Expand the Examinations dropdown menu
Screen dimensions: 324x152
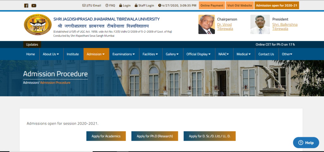point(124,54)
